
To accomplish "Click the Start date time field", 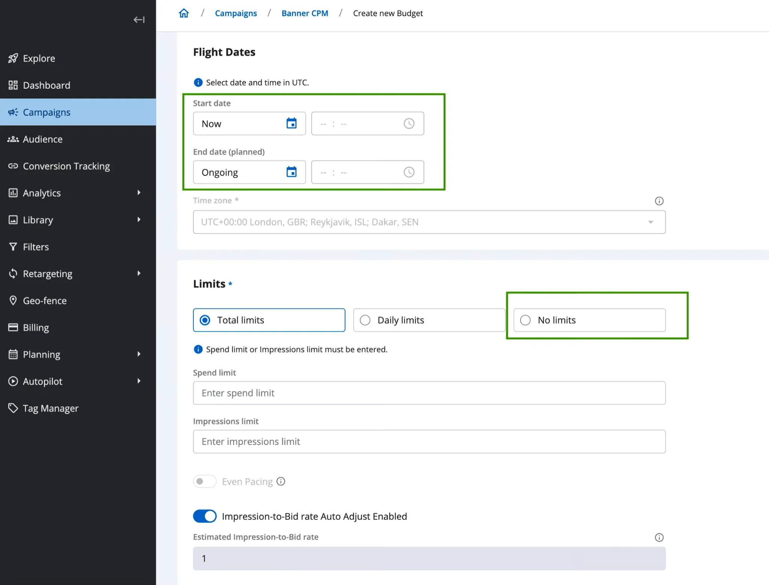I will (368, 123).
